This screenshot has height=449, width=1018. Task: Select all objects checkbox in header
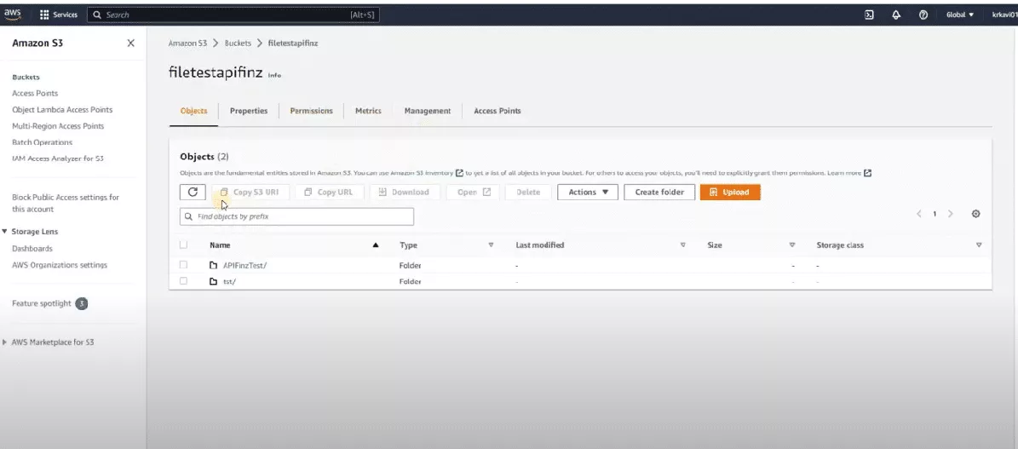point(184,245)
